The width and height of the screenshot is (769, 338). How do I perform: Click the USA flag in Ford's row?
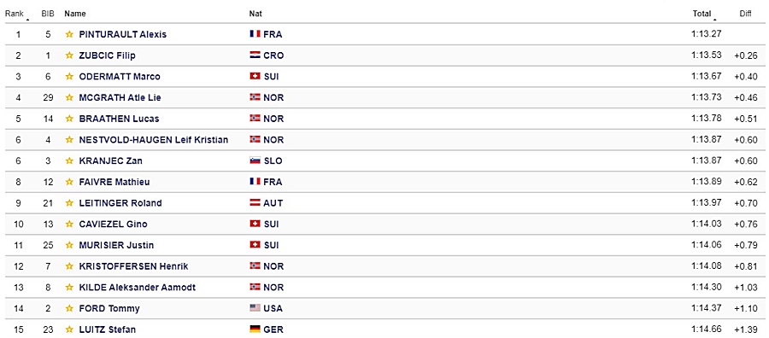(255, 308)
